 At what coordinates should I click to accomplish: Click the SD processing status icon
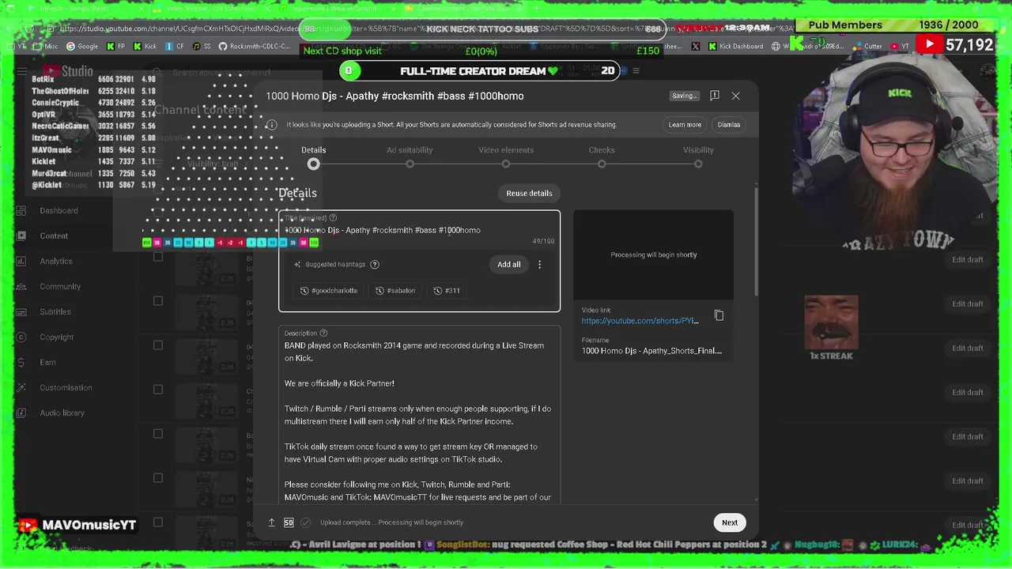pos(289,522)
